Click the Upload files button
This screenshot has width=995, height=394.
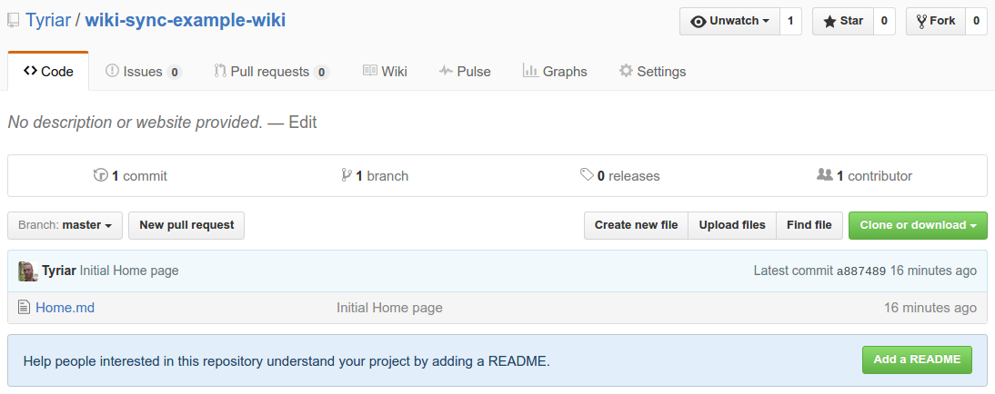pyautogui.click(x=732, y=225)
